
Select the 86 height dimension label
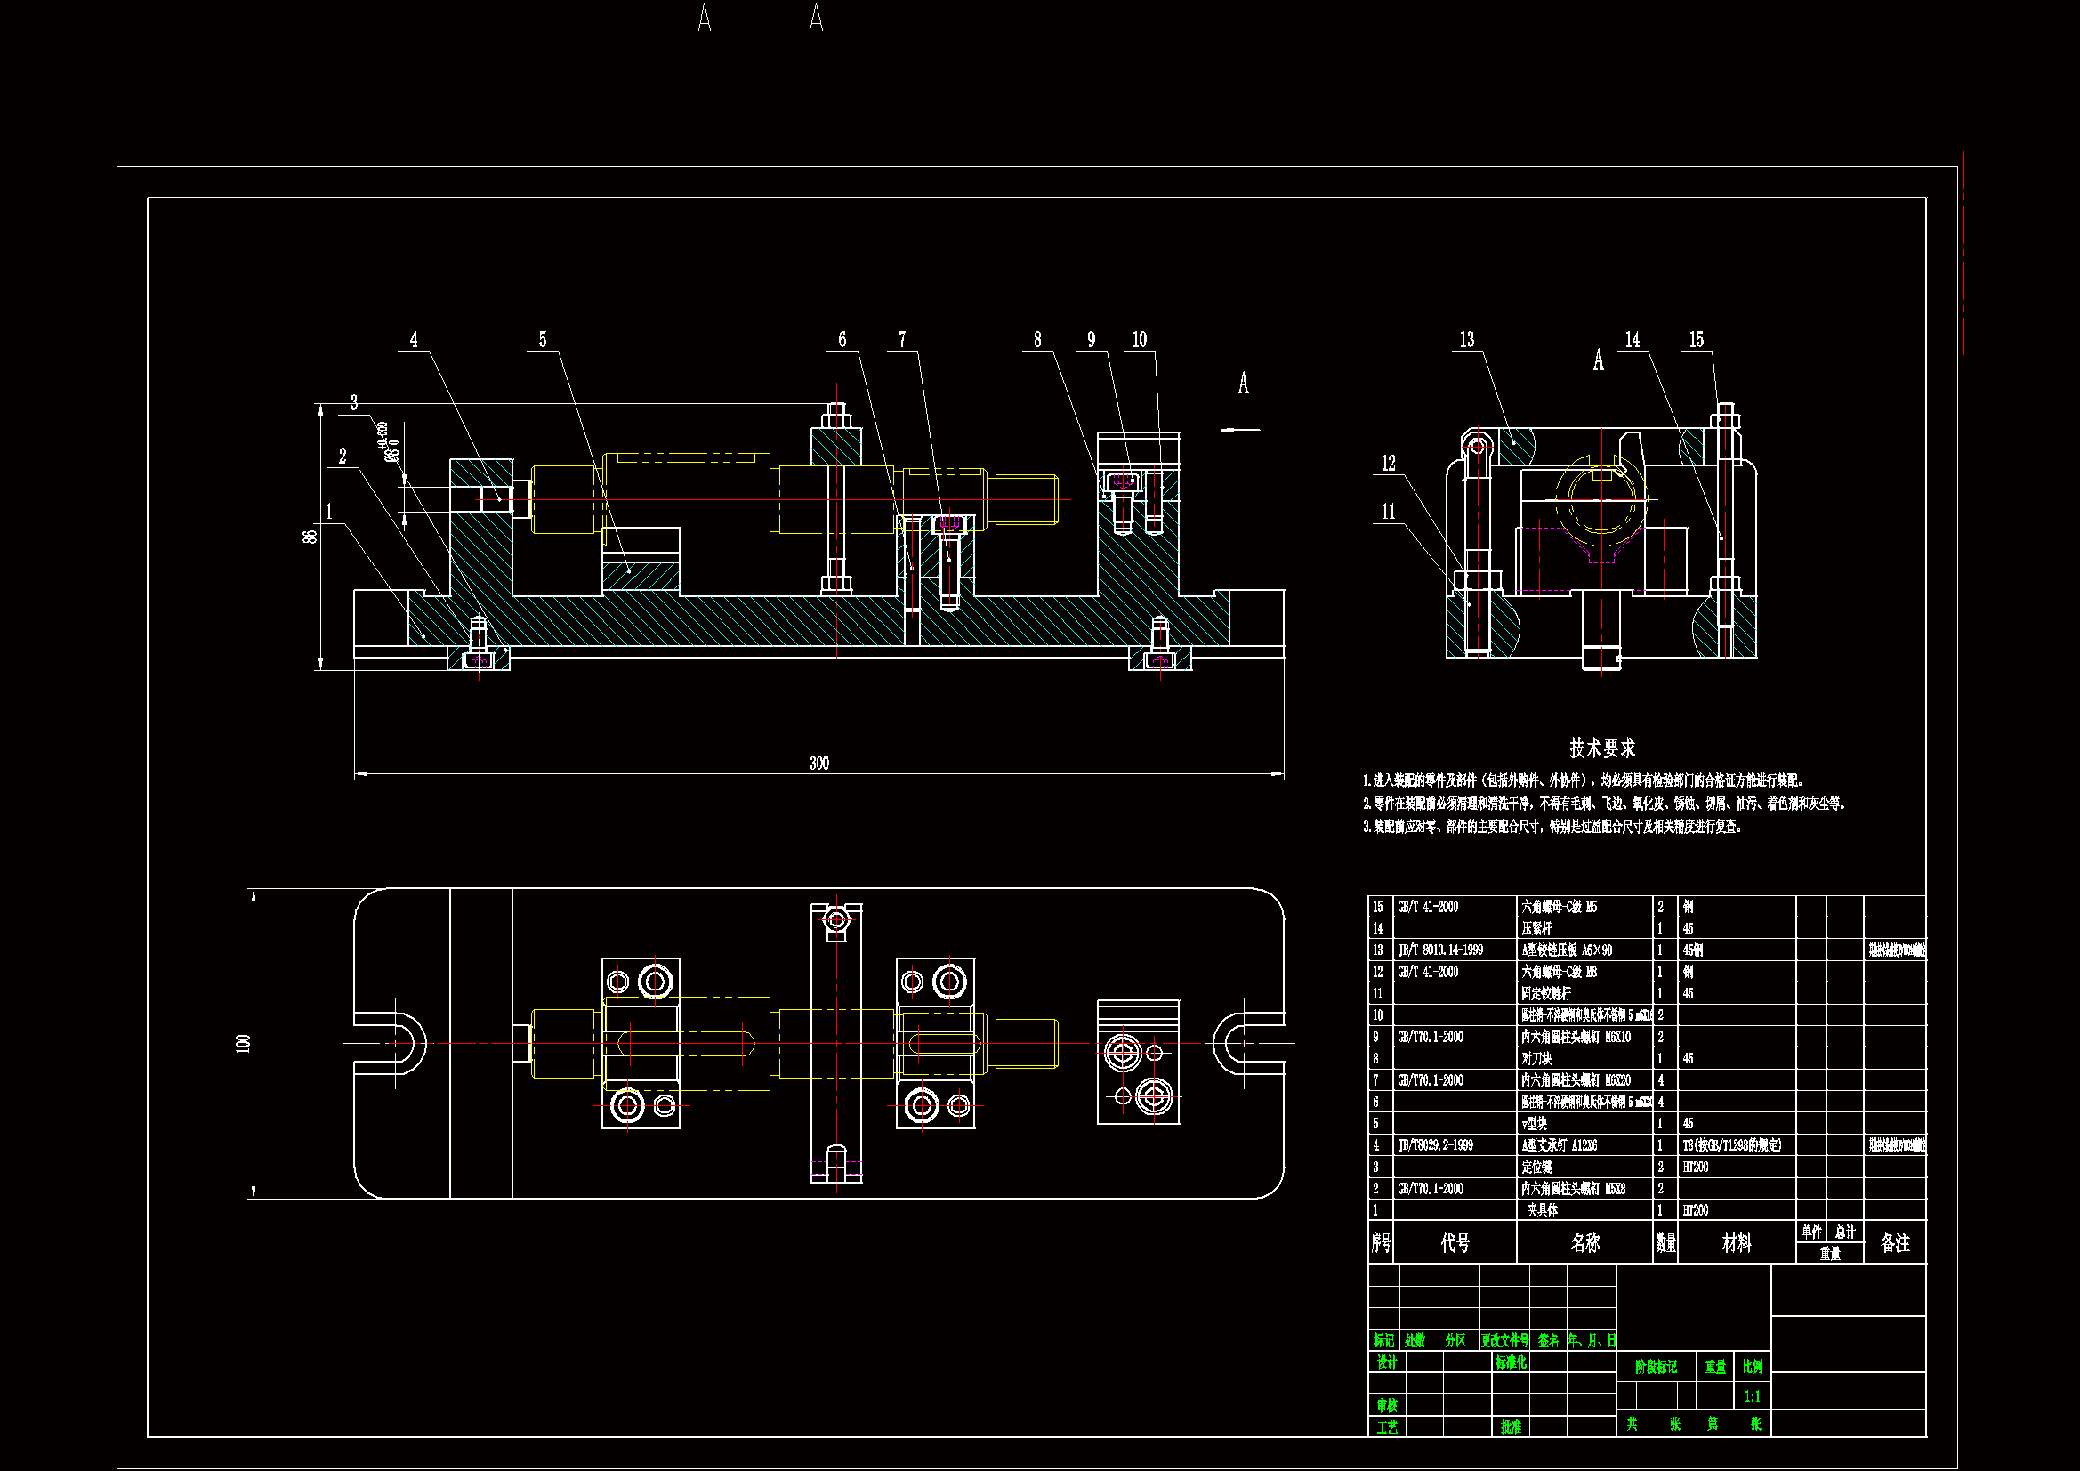[310, 537]
